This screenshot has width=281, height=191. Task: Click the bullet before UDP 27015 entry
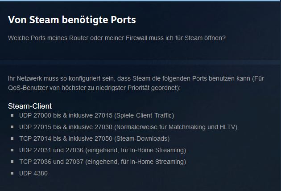12,127
